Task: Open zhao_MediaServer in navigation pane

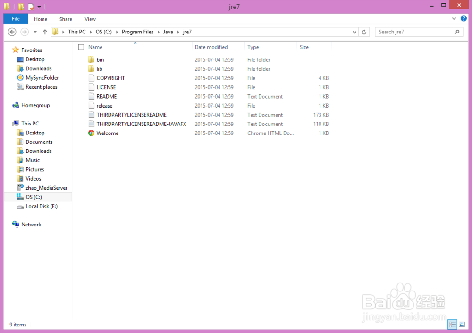Action: pyautogui.click(x=46, y=188)
